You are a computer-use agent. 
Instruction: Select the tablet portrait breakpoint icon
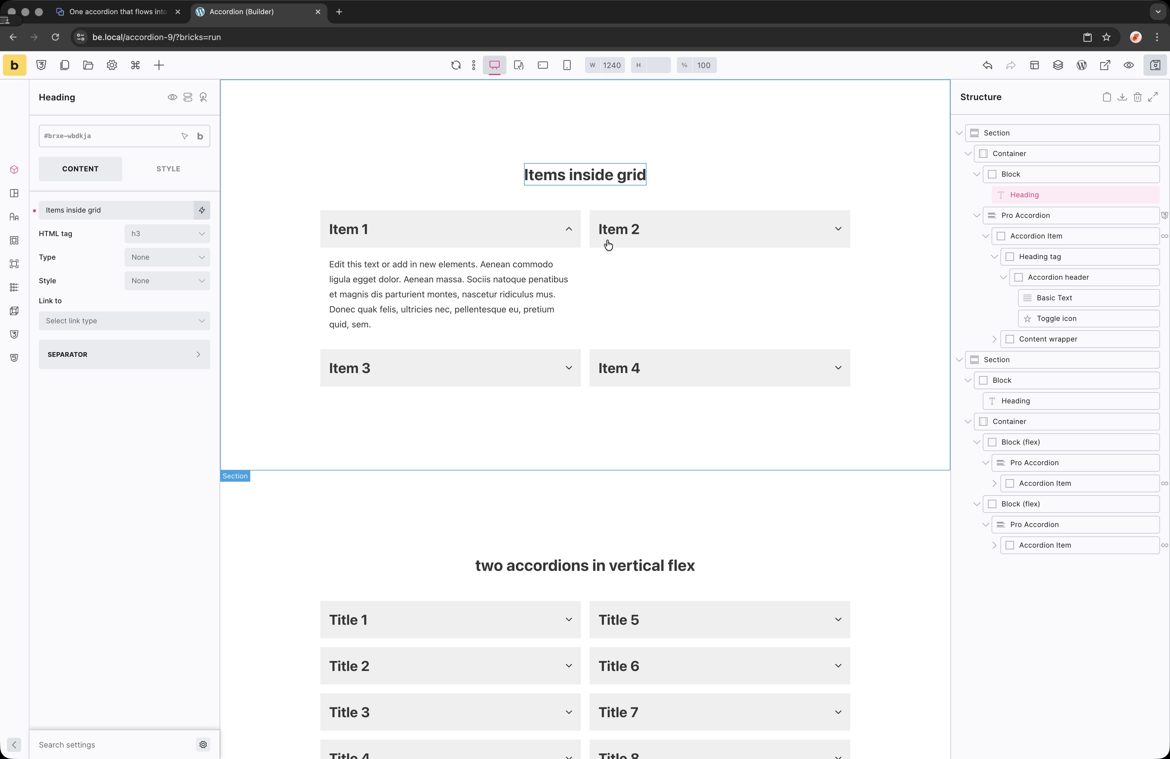click(519, 65)
